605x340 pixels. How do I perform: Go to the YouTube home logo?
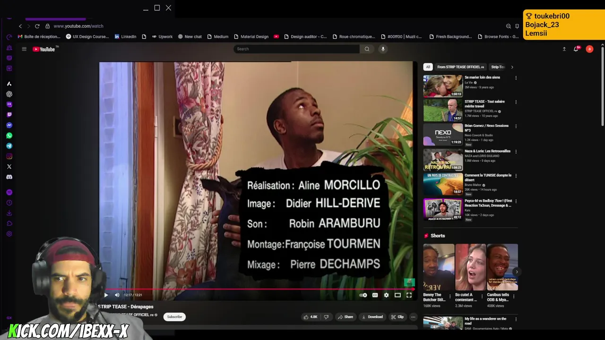click(44, 49)
